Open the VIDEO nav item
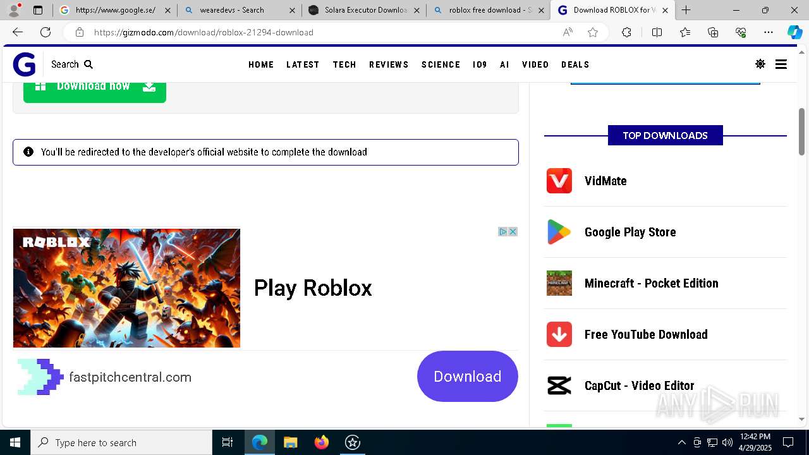Image resolution: width=809 pixels, height=455 pixels. coord(535,64)
